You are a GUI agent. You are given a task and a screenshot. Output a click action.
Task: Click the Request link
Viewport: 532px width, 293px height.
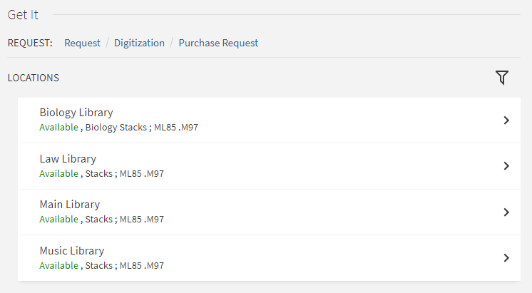pos(82,43)
